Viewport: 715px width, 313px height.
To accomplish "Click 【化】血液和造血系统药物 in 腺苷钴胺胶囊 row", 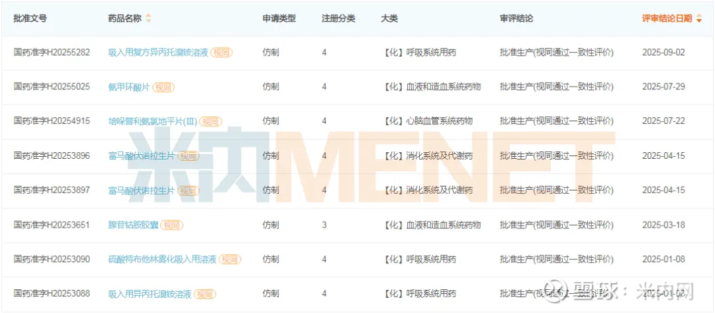I will (x=431, y=224).
